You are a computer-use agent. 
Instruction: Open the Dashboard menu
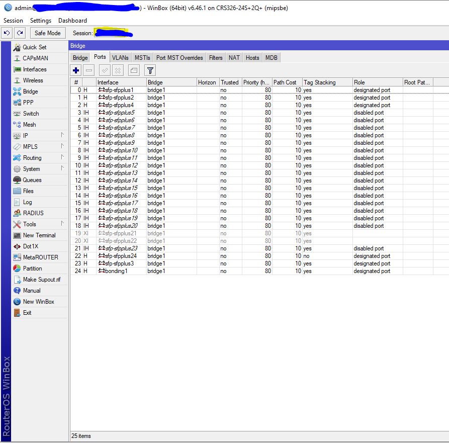coord(72,21)
